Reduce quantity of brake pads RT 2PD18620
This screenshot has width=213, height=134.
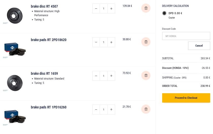[96, 42]
